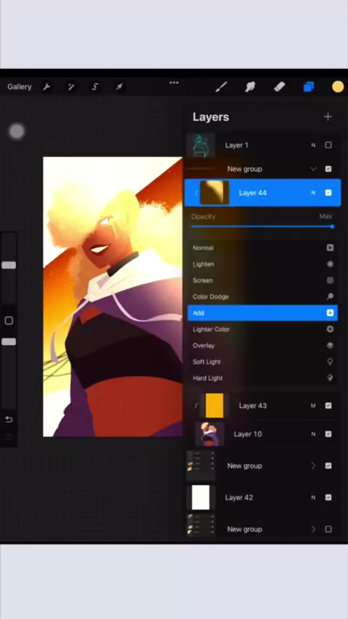Expand the bottom hidden New group
Viewport: 348px width, 619px height.
313,529
